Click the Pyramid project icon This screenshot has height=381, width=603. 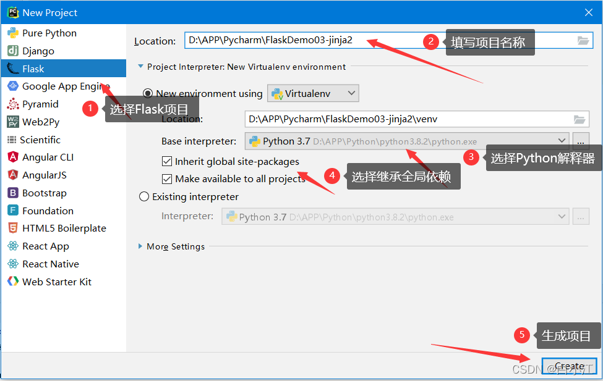[13, 104]
